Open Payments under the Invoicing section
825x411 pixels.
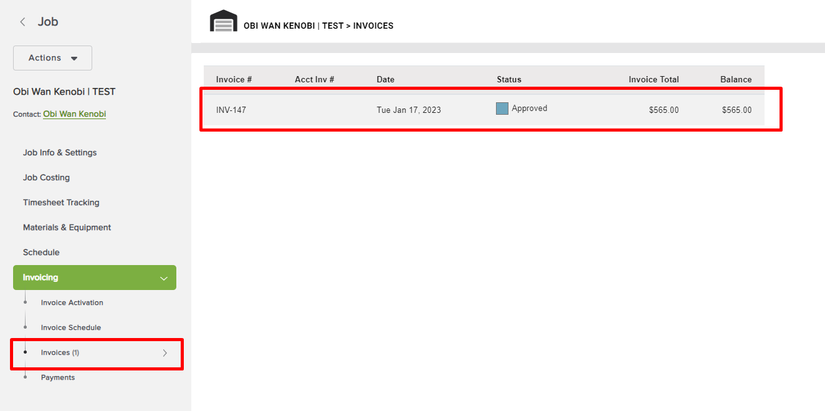point(58,377)
